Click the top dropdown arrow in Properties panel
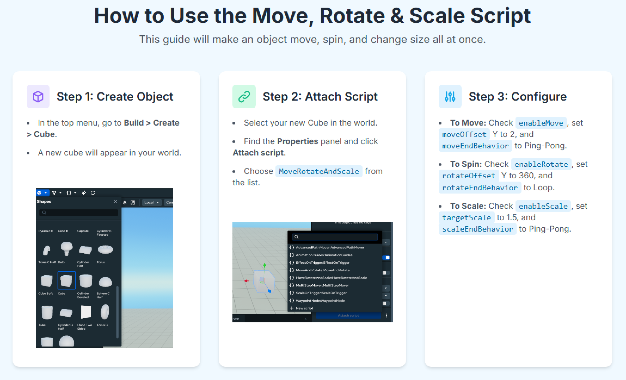The width and height of the screenshot is (626, 380). 386,242
